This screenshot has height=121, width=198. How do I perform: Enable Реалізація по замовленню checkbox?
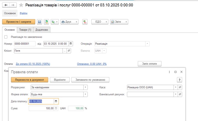tap(6, 37)
